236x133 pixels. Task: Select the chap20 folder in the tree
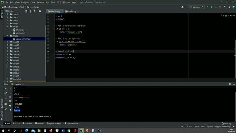point(16,73)
